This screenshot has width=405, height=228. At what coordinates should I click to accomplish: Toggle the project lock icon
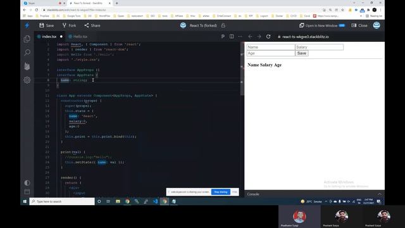223,25
